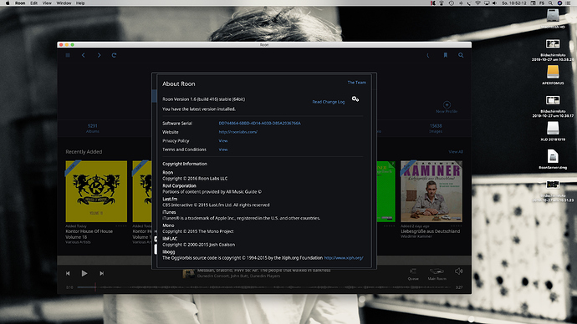Open the Apple menu
The height and width of the screenshot is (324, 577).
(7, 3)
